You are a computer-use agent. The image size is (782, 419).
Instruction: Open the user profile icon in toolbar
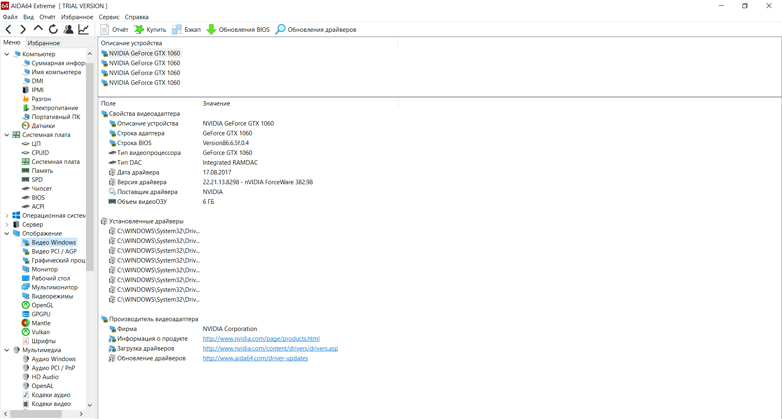click(68, 29)
